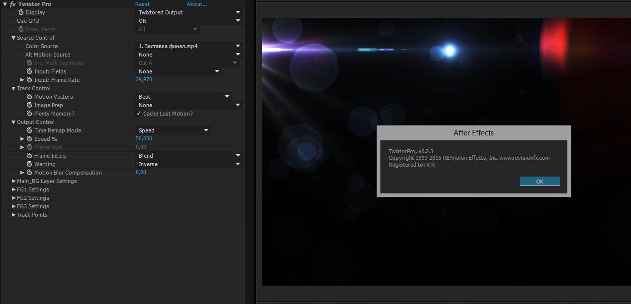Open the Frame Interp dropdown set to Blend
Viewport: 631px width, 304px height.
189,156
